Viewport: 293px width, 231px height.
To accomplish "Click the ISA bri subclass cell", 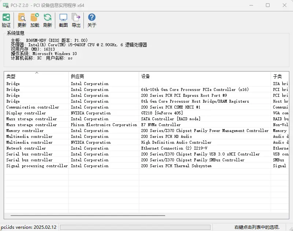I will [280, 84].
